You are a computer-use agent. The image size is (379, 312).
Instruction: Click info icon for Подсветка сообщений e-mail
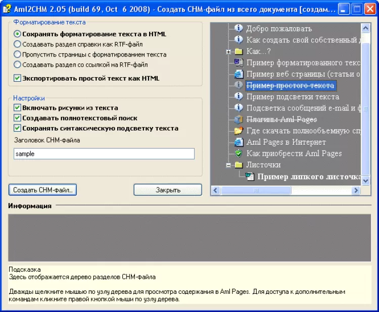[x=239, y=108]
